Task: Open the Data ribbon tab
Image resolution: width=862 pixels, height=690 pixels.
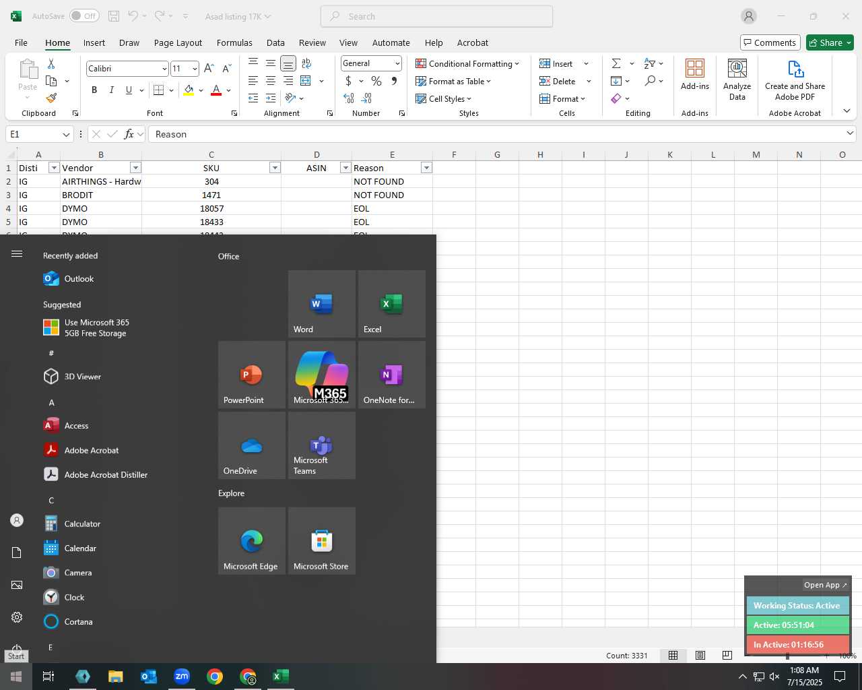Action: (x=275, y=42)
